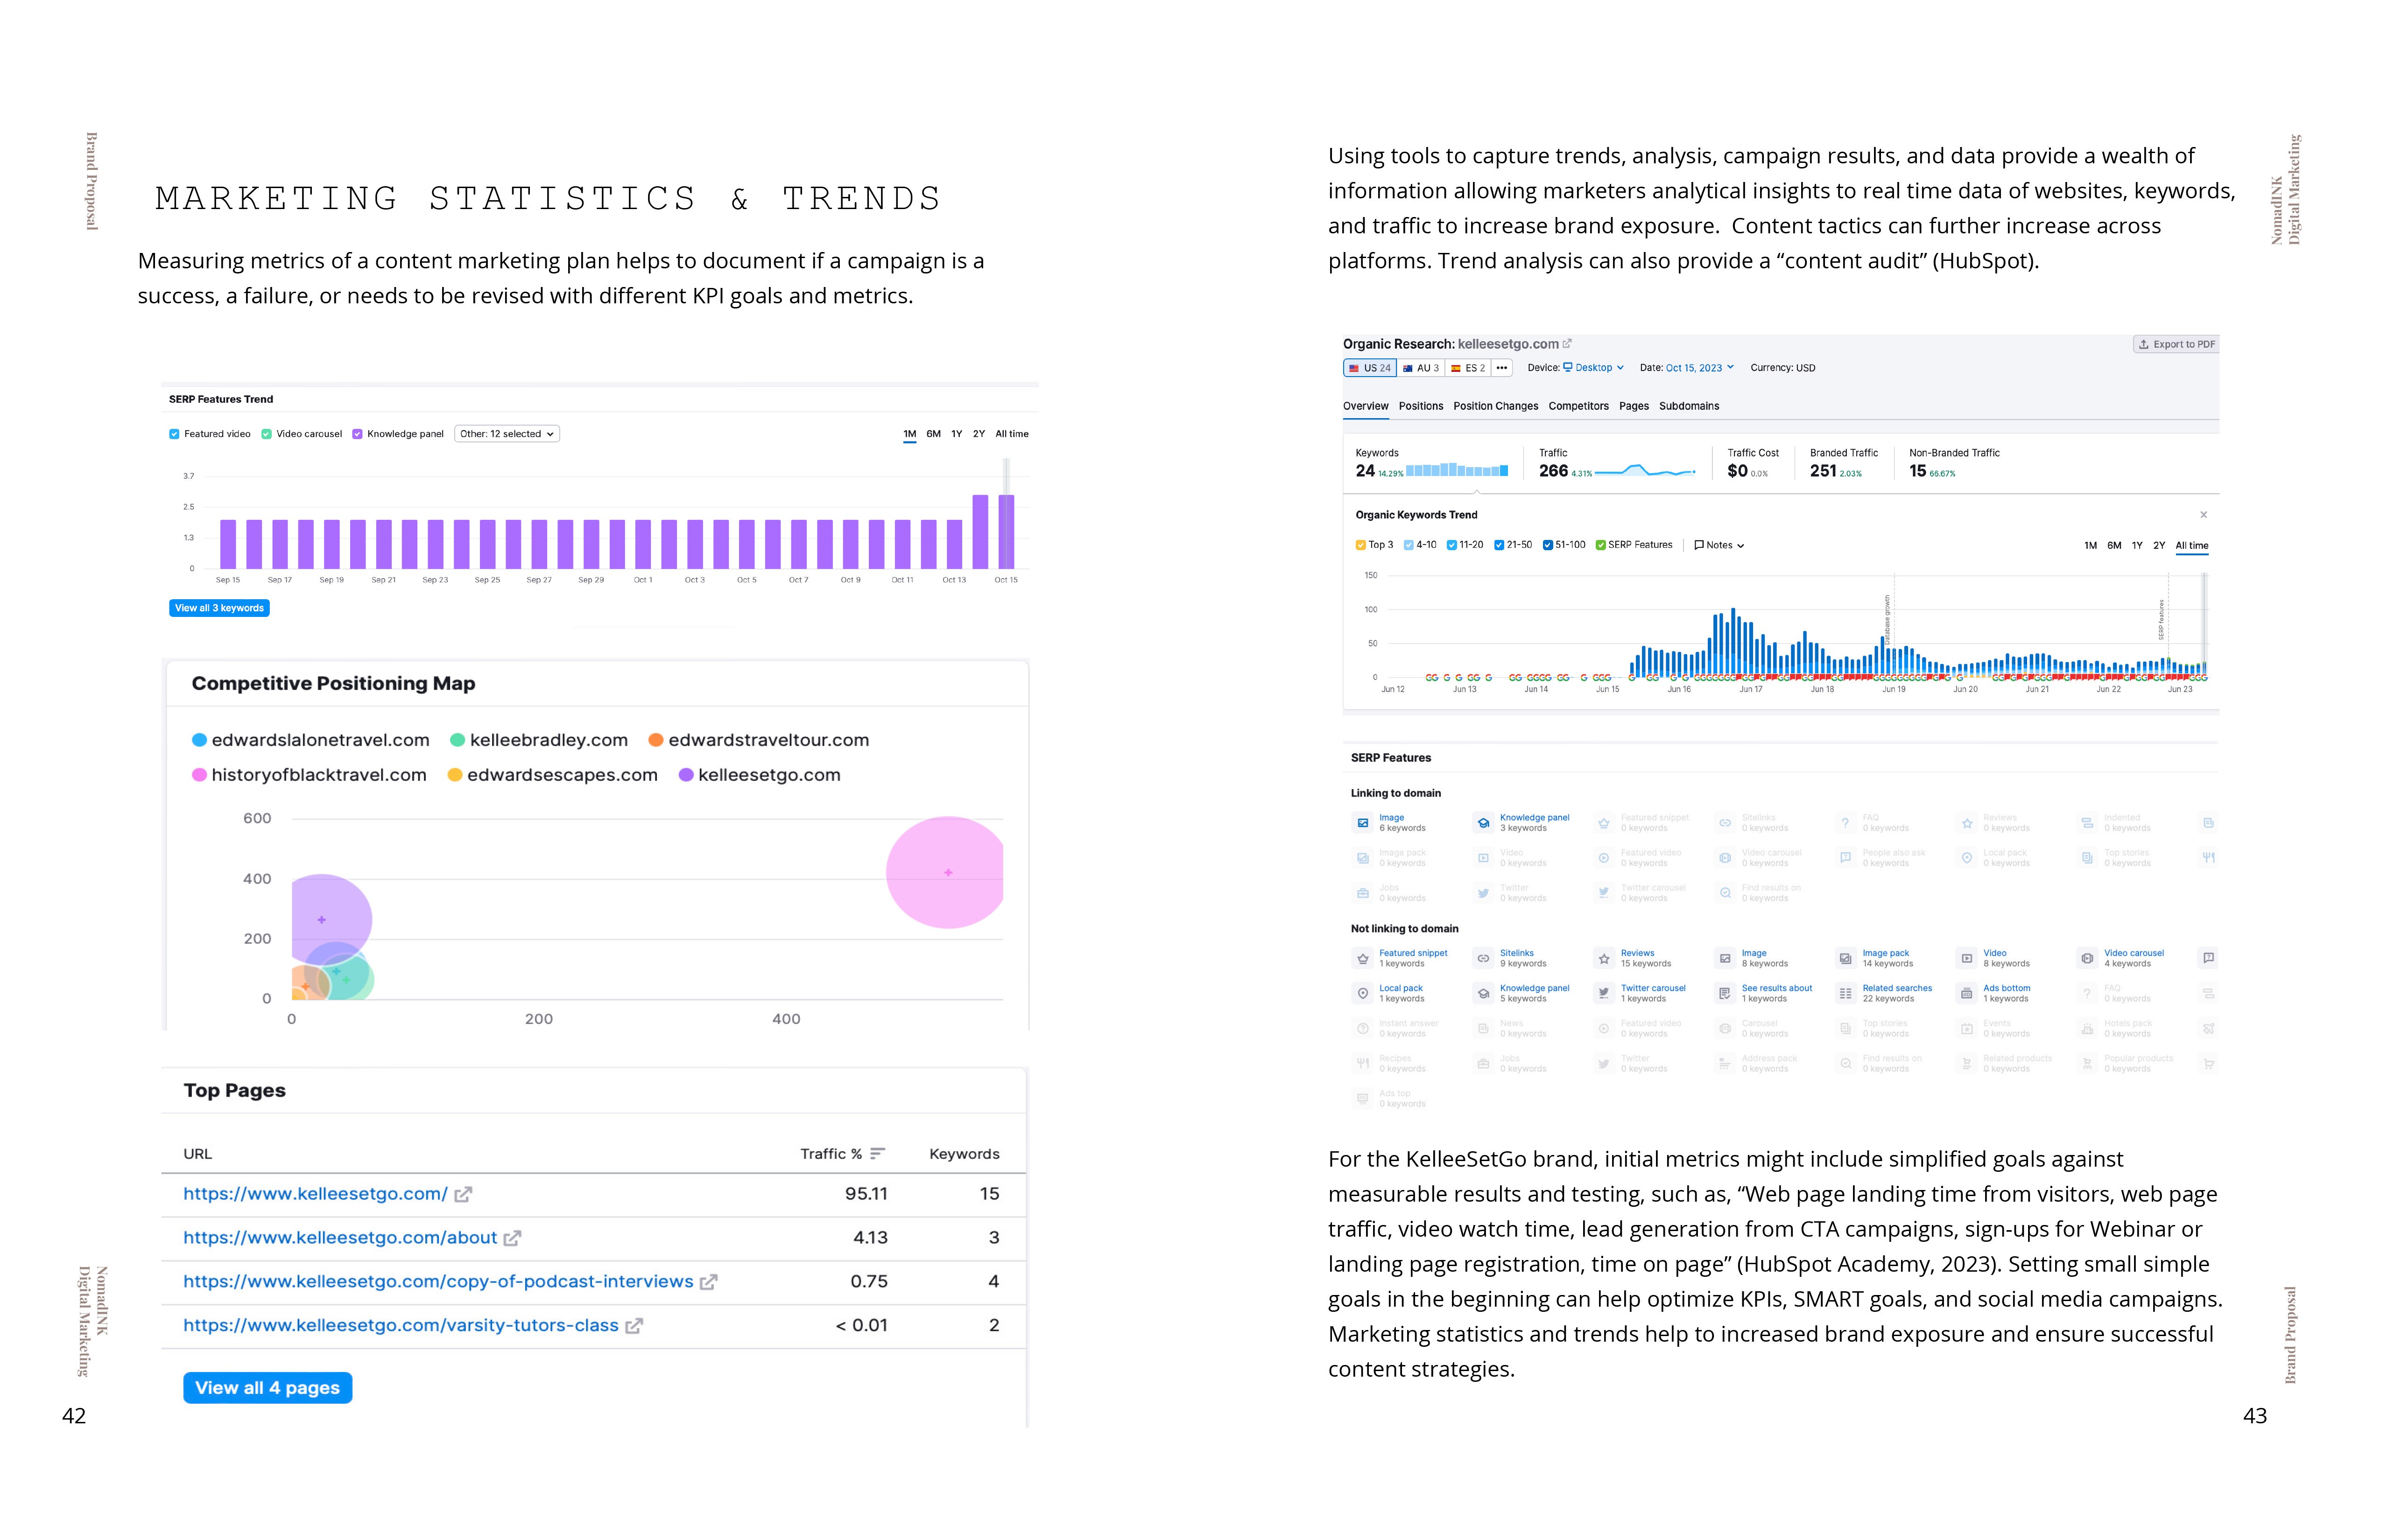Image resolution: width=2381 pixels, height=1540 pixels.
Task: Uncheck the Featured video checkbox
Action: [174, 434]
